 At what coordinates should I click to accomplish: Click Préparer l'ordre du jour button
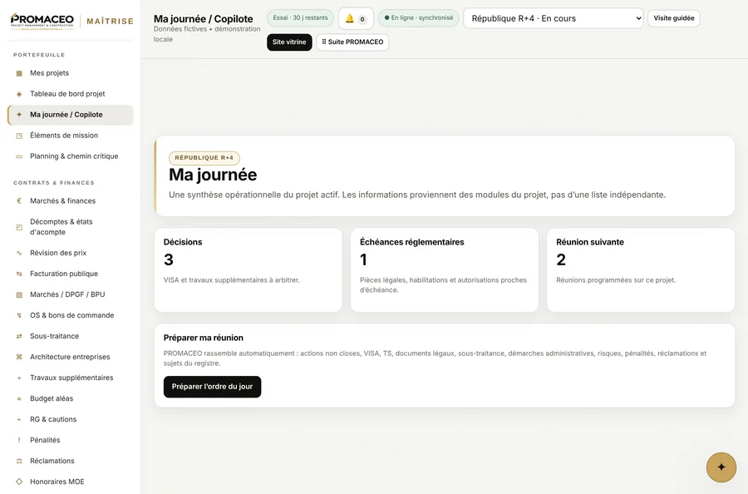[212, 387]
